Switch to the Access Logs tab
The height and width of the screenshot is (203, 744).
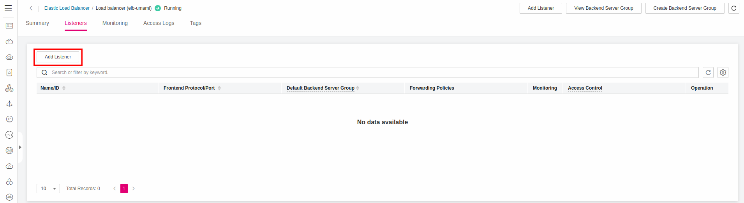(x=159, y=23)
